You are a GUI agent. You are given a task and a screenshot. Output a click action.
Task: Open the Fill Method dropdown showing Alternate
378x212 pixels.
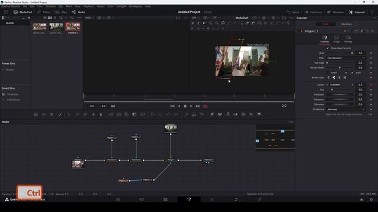(x=346, y=110)
